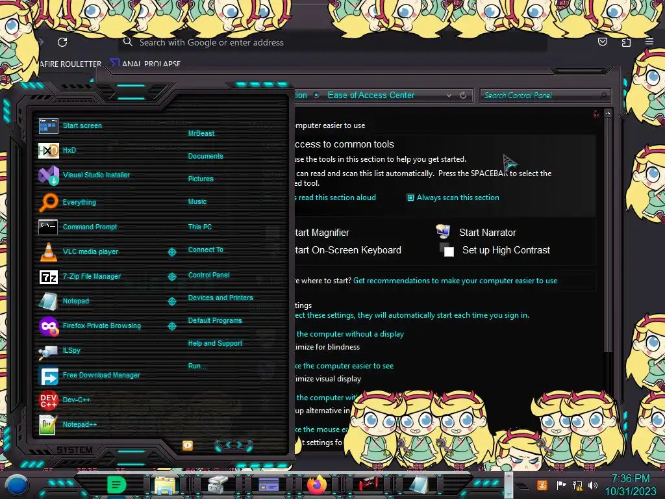Open the Music folder
The height and width of the screenshot is (499, 665).
coord(197,202)
